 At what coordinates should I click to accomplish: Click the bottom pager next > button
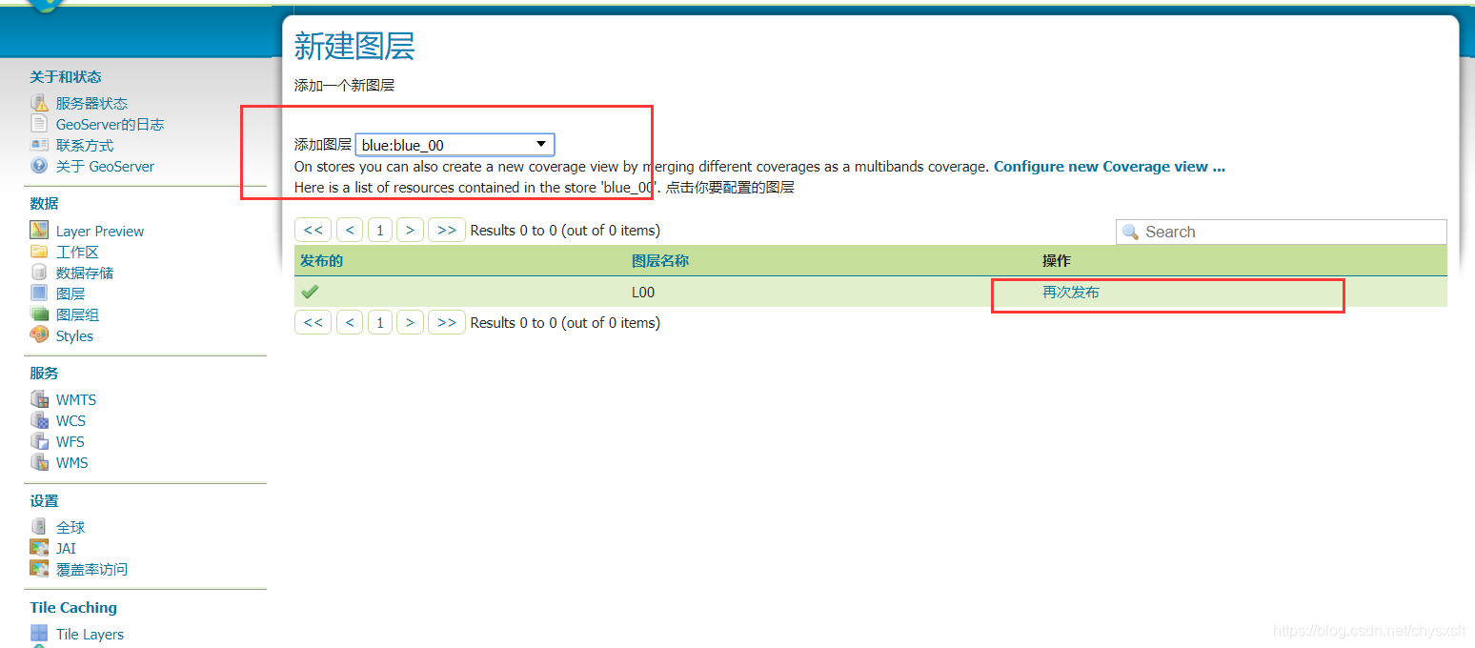[x=410, y=322]
